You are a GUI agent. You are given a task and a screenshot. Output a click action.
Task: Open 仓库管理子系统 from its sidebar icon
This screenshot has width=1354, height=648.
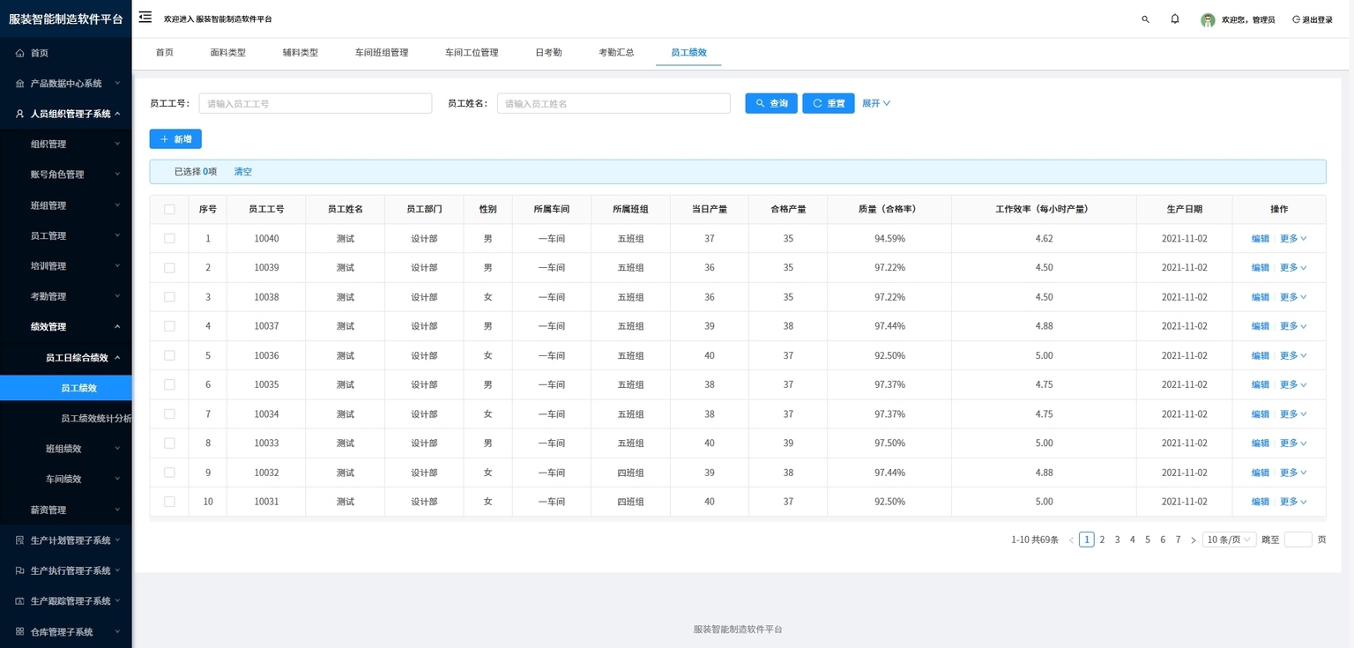click(19, 631)
